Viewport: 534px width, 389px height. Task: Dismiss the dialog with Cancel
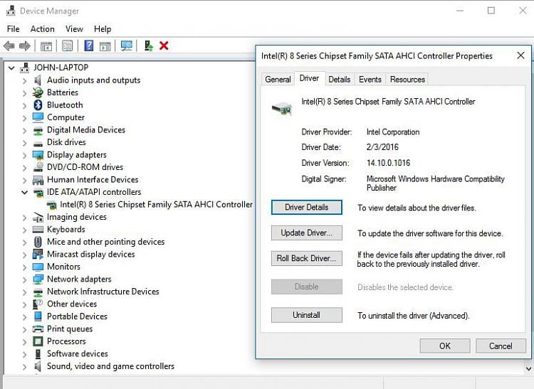(501, 346)
